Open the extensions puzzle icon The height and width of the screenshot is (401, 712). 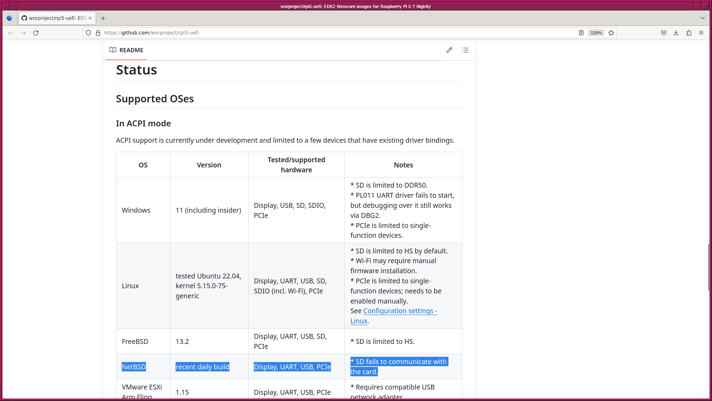[689, 33]
